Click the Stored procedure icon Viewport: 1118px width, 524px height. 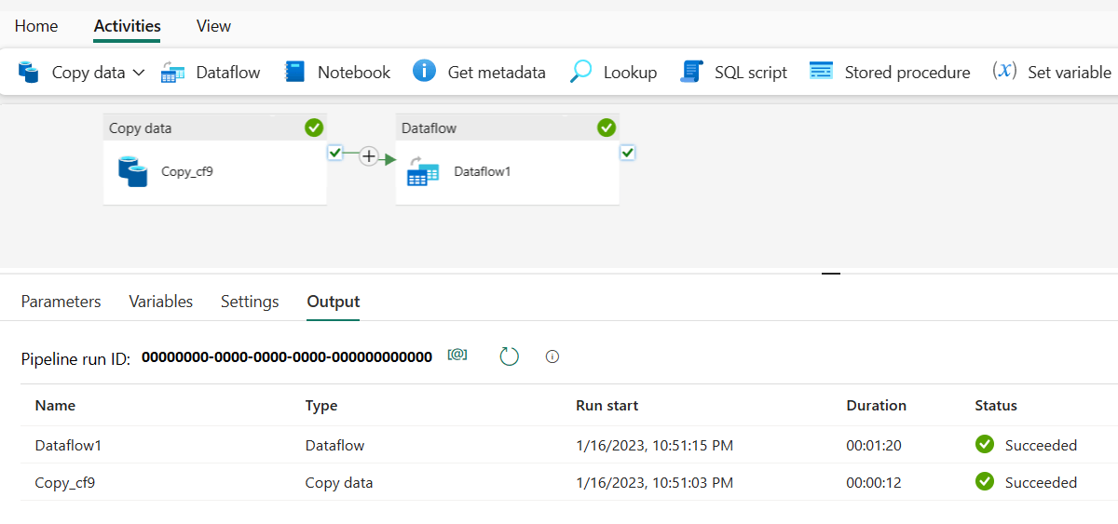point(821,72)
